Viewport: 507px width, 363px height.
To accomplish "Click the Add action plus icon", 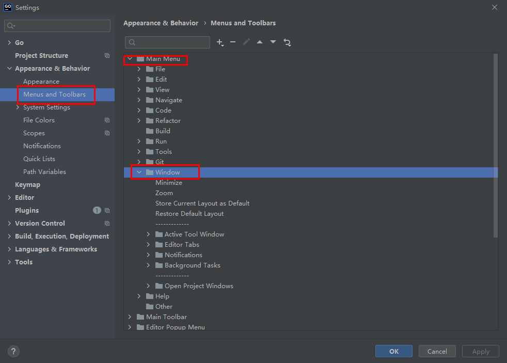I will click(x=220, y=42).
